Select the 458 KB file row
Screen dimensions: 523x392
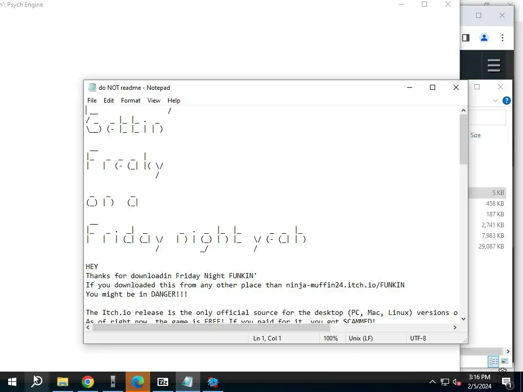(487, 203)
